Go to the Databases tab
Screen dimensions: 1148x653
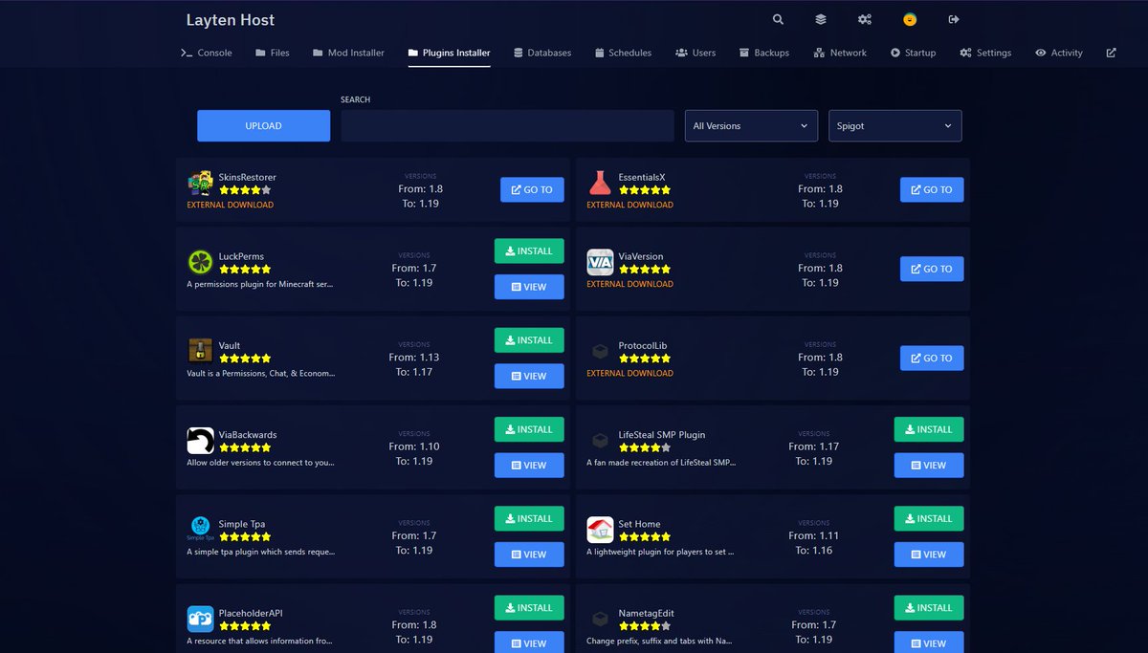point(542,53)
